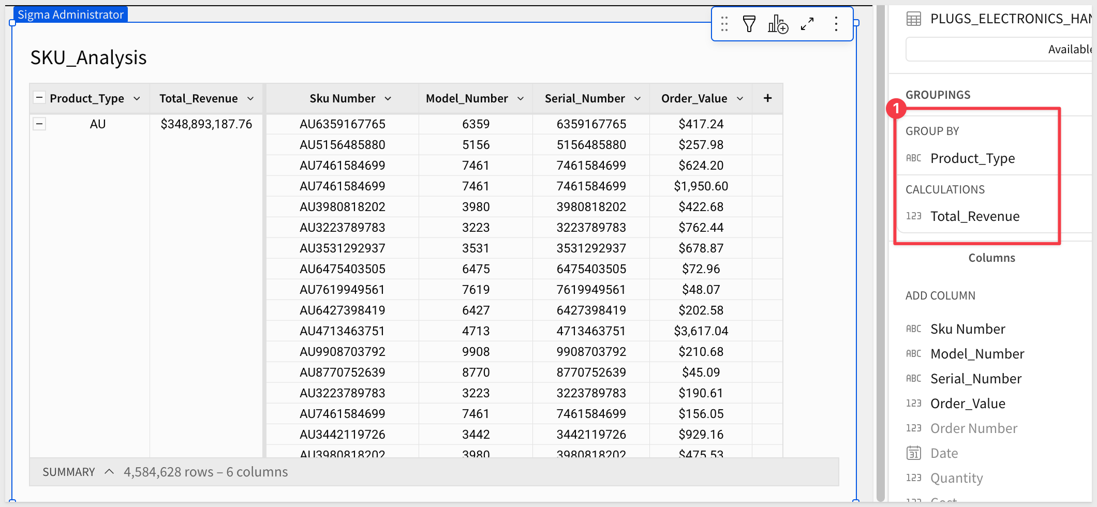The height and width of the screenshot is (507, 1097).
Task: Add a new column with plus icon
Action: coord(767,98)
